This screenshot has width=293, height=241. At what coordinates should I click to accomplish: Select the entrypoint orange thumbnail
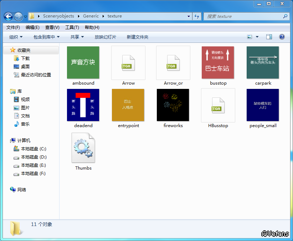[x=128, y=105]
